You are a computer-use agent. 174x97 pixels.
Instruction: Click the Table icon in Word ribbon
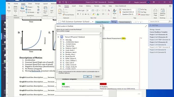coord(15,8)
